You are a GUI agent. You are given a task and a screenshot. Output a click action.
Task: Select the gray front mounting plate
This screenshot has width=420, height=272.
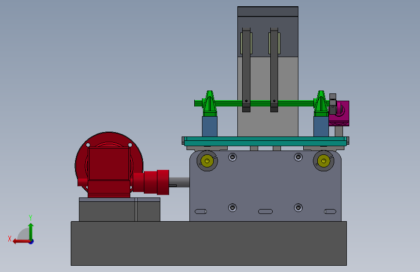(x=265, y=186)
